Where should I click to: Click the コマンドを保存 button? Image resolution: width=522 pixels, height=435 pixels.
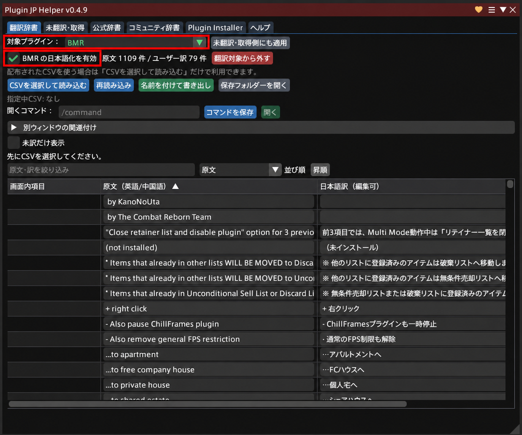coord(230,112)
